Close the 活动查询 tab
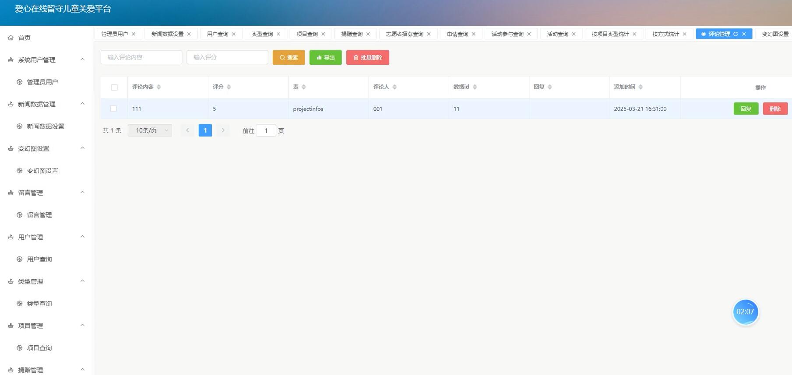The image size is (792, 375). click(x=574, y=34)
